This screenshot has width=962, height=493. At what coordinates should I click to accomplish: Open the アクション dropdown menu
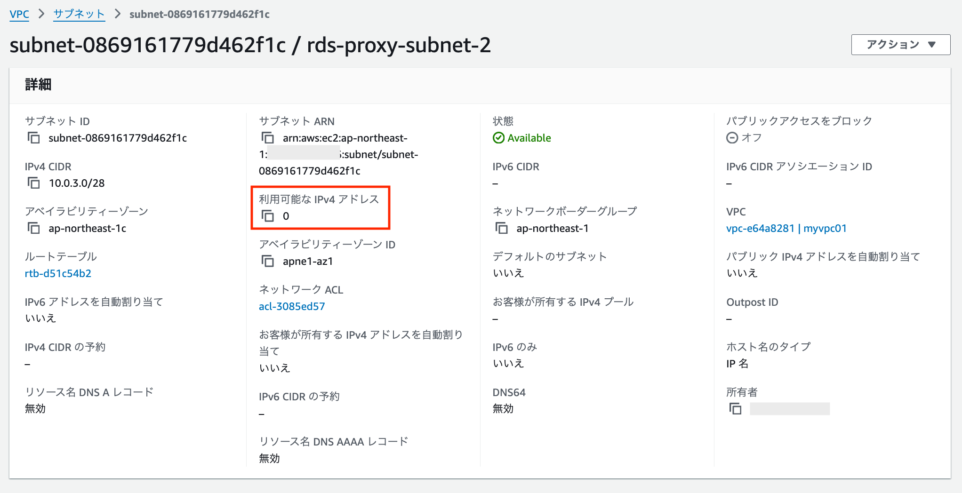pos(901,45)
